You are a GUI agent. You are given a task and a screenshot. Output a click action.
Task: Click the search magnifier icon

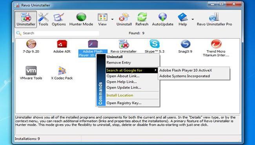pyautogui.click(x=19, y=33)
